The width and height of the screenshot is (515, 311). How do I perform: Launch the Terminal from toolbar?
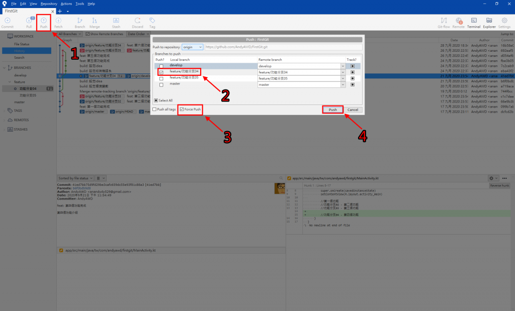[474, 23]
